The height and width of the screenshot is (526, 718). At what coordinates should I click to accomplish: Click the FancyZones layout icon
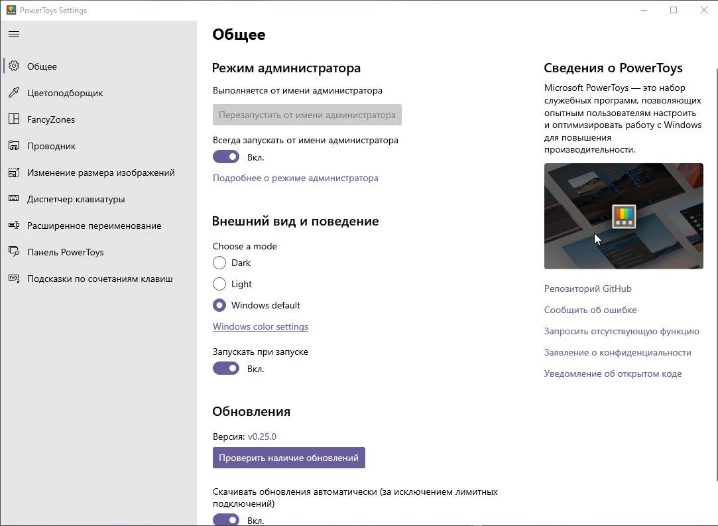(14, 119)
